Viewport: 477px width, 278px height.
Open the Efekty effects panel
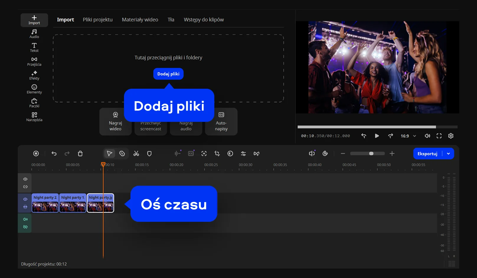point(34,75)
